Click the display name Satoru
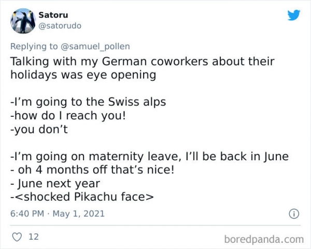The image size is (311, 249). point(52,14)
